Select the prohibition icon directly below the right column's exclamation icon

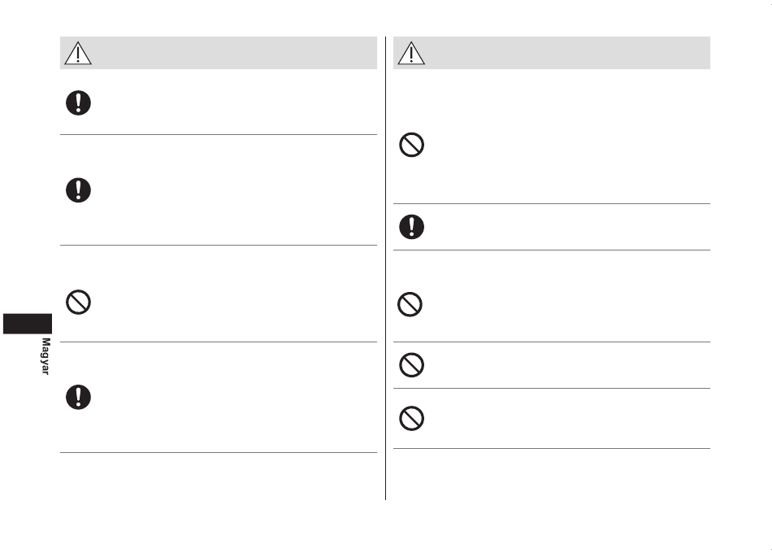point(410,305)
